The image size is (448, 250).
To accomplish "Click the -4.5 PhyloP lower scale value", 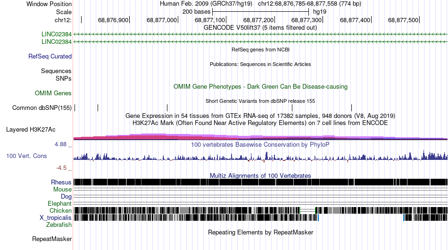I will [61, 168].
